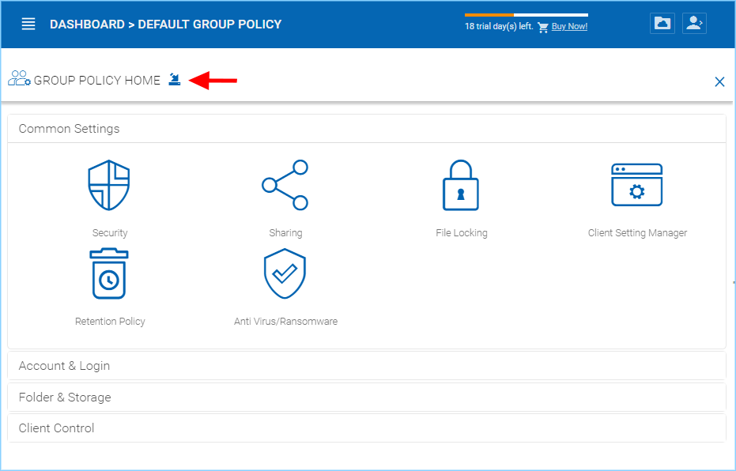Open the hamburger menu
736x471 pixels.
(x=28, y=24)
